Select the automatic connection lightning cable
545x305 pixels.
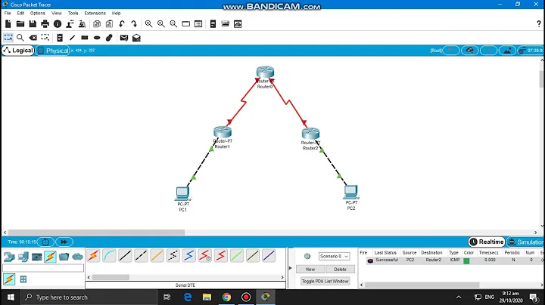coord(94,256)
